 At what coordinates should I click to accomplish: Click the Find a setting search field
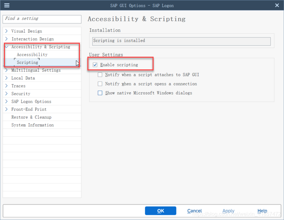point(42,19)
